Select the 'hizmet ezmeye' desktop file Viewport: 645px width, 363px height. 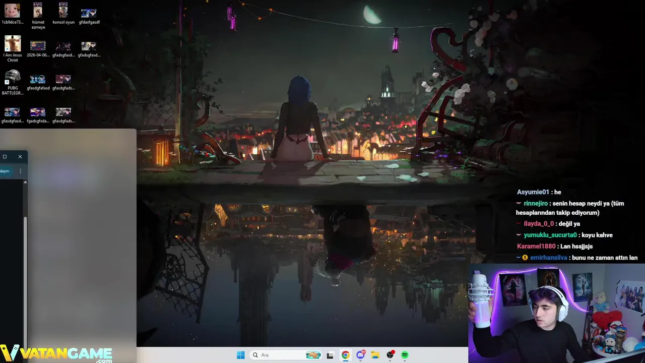coord(38,16)
